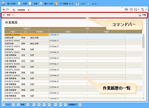Expand the dropdown arrow next to the window icon
Viewport: 149px width, 108px height.
click(138, 10)
